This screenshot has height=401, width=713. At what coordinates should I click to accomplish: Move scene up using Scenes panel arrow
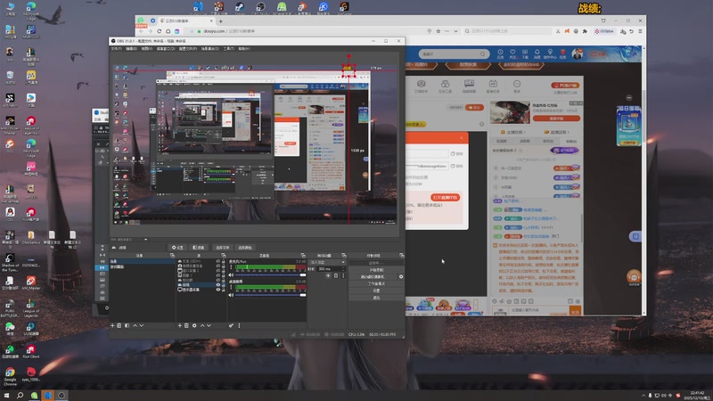pos(135,325)
